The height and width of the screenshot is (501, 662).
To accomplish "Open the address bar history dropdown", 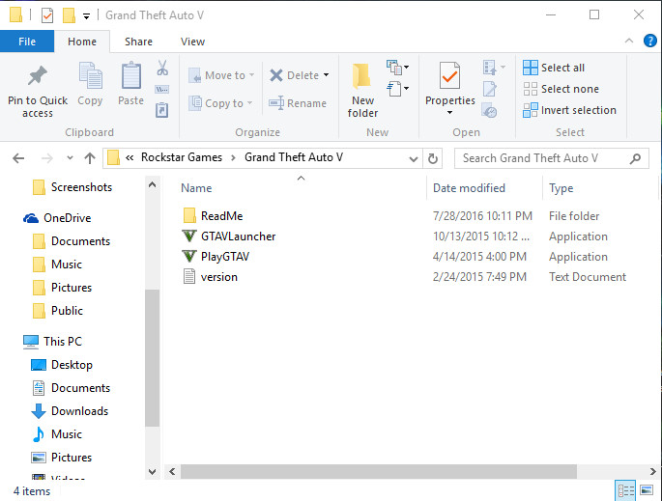I will [414, 159].
